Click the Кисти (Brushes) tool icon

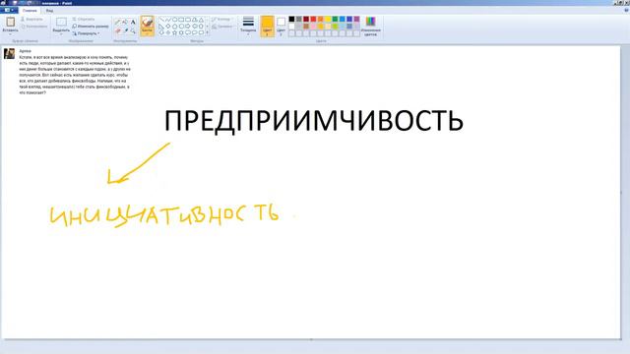click(147, 22)
